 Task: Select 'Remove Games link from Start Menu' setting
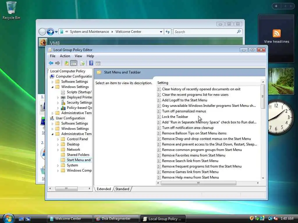click(190, 172)
